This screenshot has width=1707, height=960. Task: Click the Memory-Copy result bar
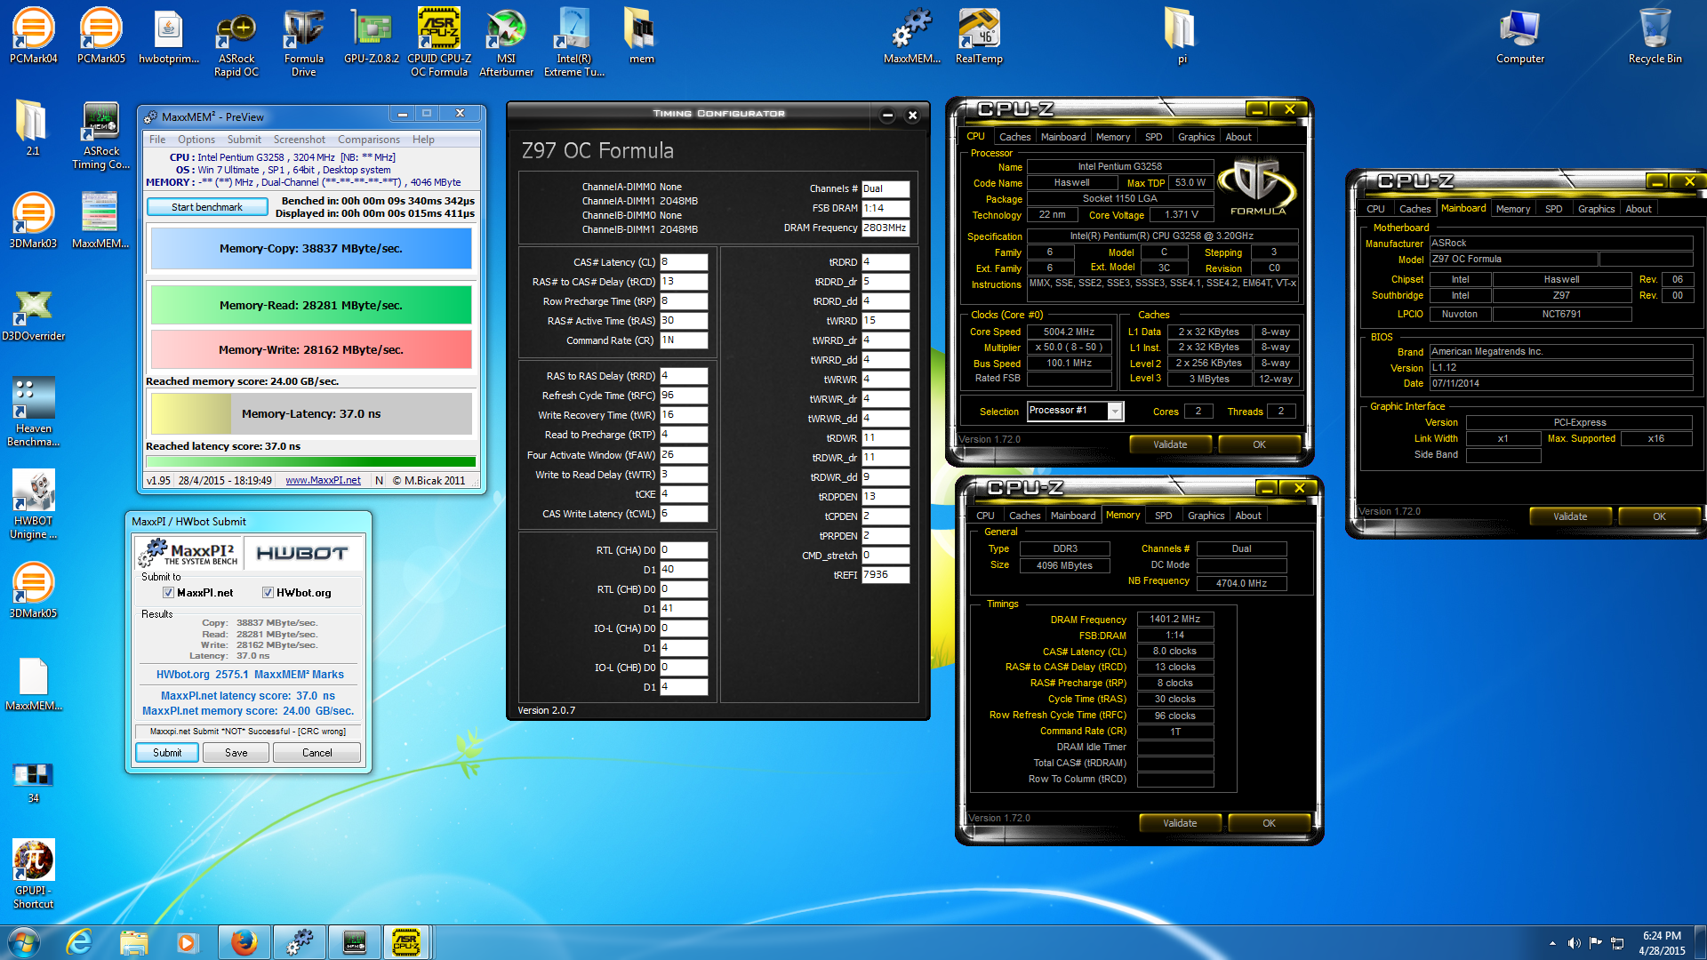coord(311,249)
